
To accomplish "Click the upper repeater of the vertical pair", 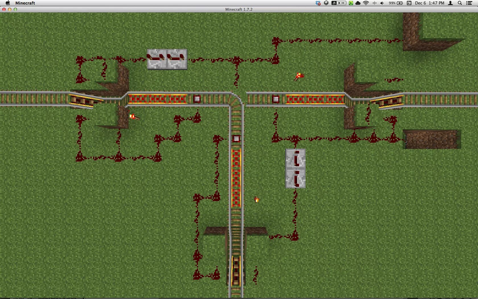I will [x=296, y=159].
